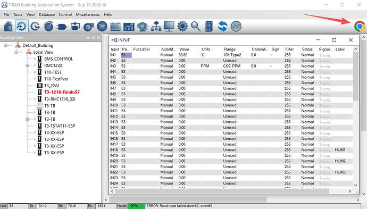367x209 pixels.
Task: Open the Database menu
Action: tap(47, 14)
